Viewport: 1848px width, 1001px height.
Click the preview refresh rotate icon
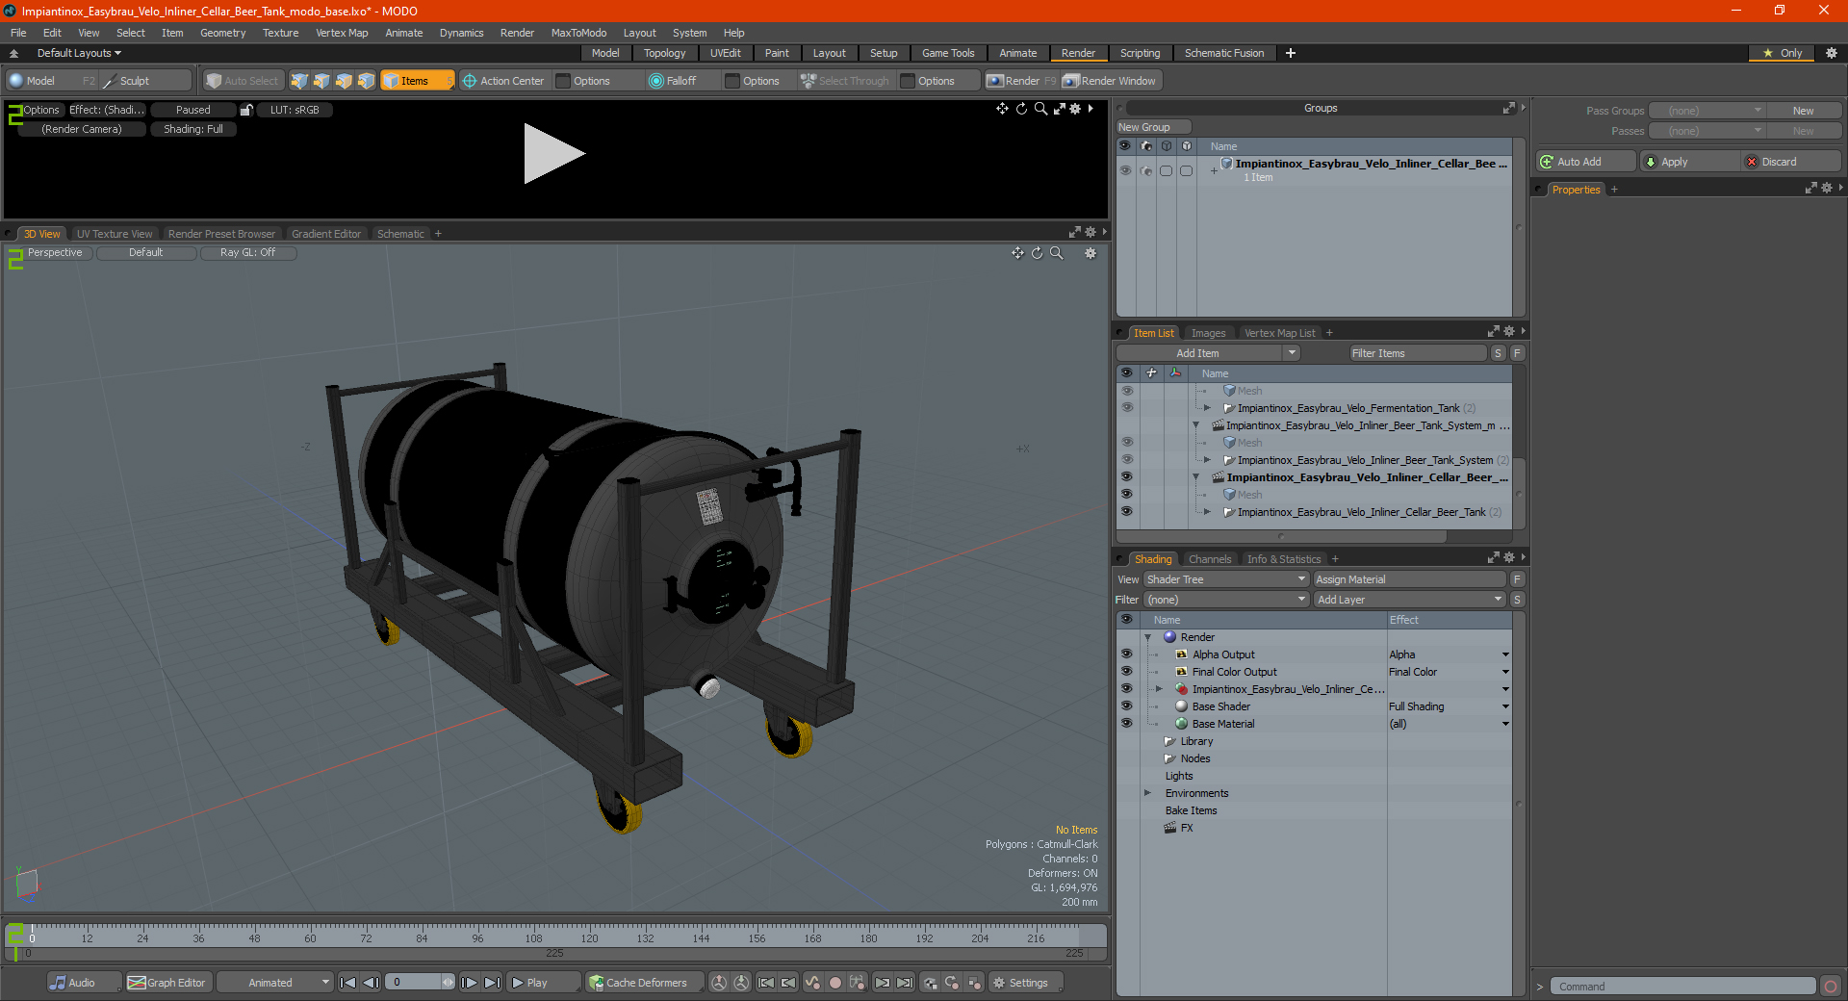tap(1021, 109)
